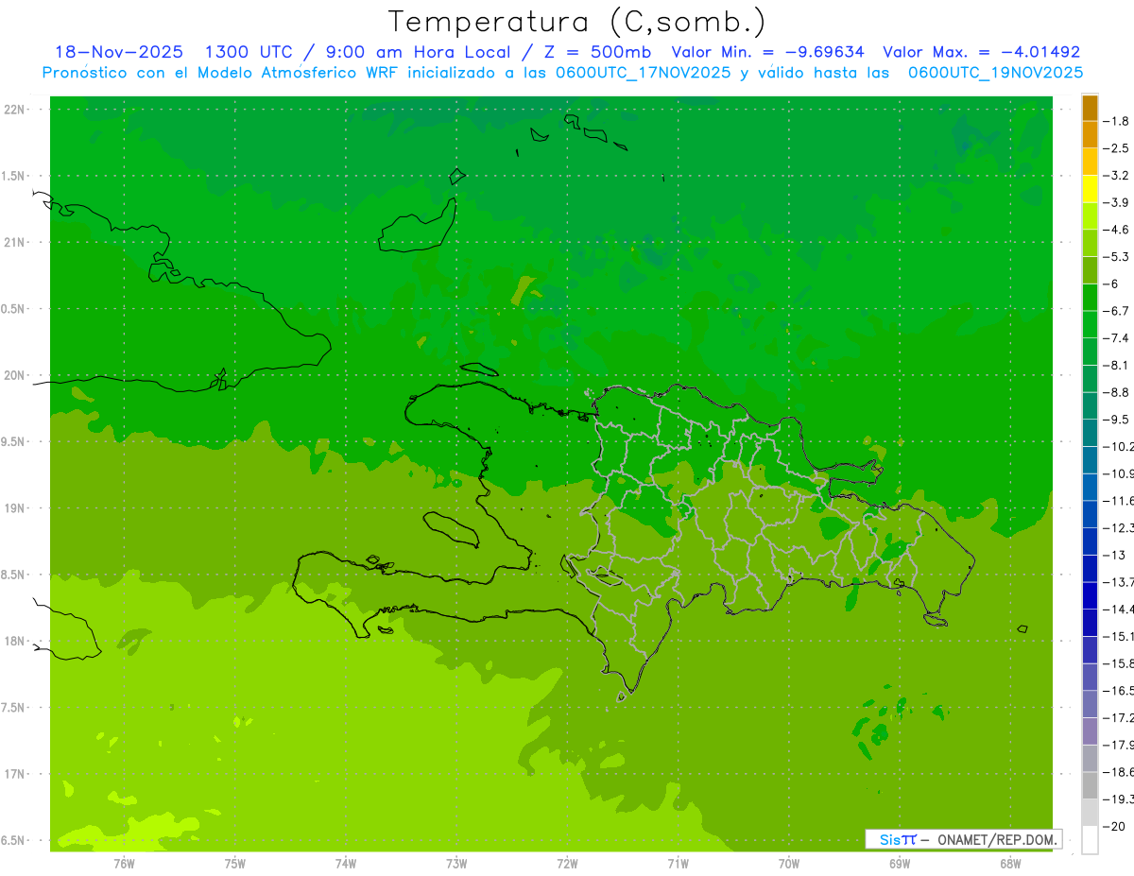Click the '19N' latitude label
This screenshot has height=876, width=1134.
(14, 507)
